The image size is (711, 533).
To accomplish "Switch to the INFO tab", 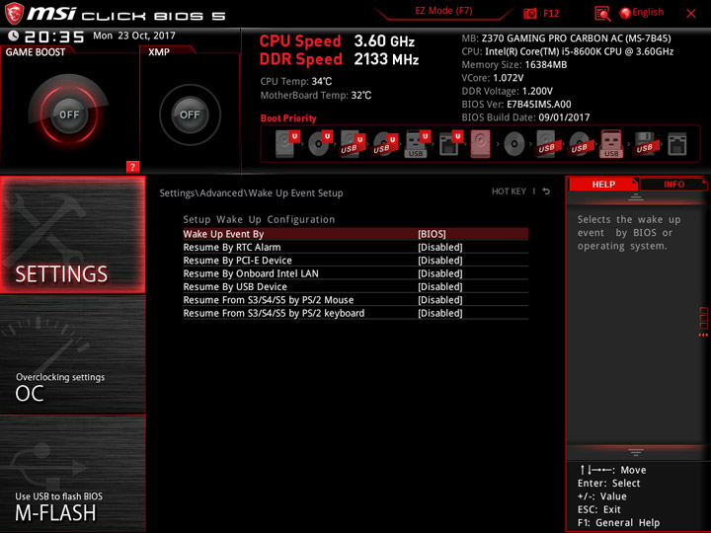I will pyautogui.click(x=673, y=184).
